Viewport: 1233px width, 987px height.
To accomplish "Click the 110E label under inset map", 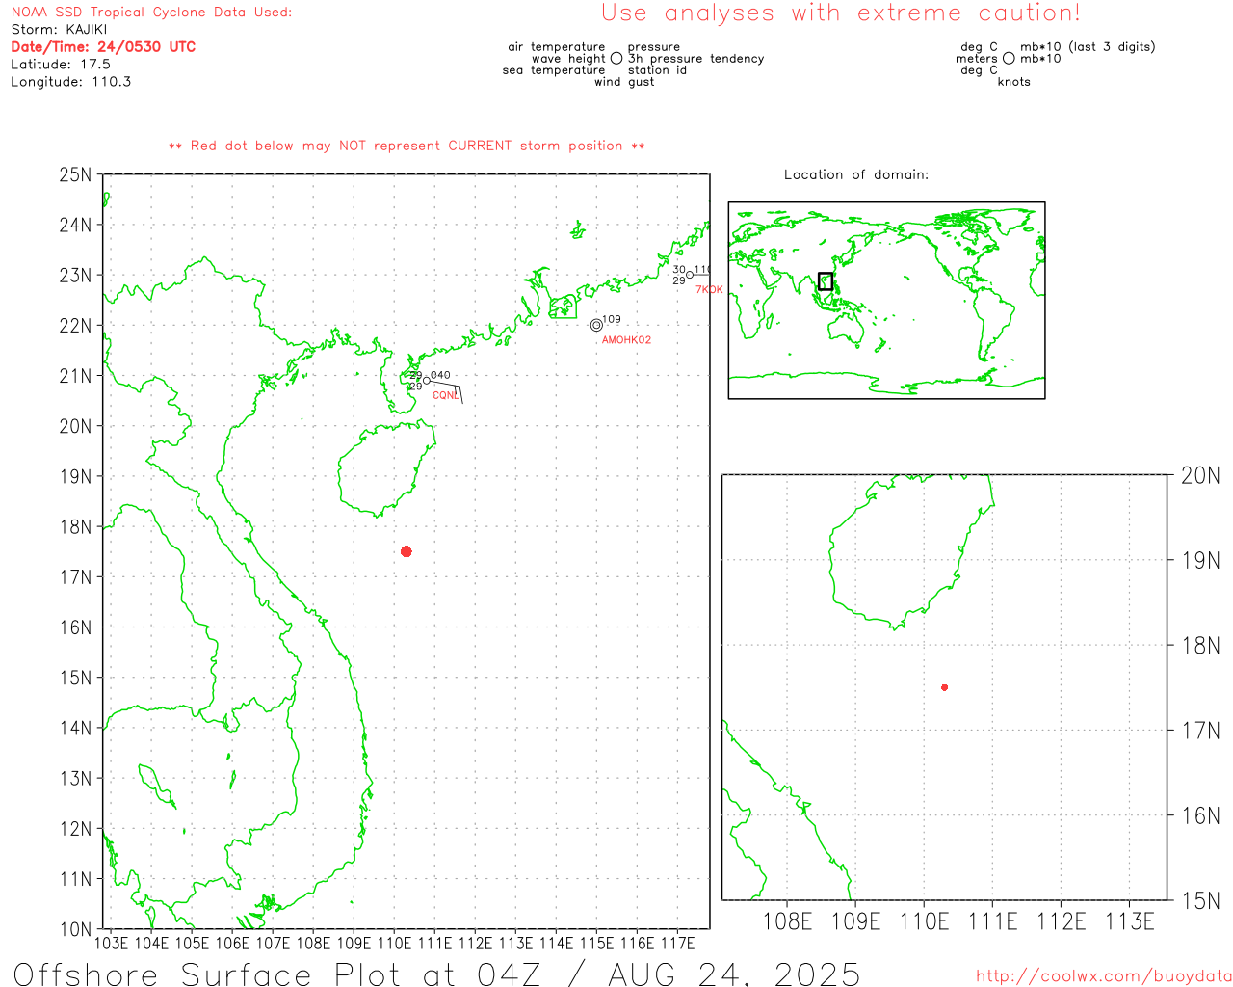I will [x=924, y=921].
